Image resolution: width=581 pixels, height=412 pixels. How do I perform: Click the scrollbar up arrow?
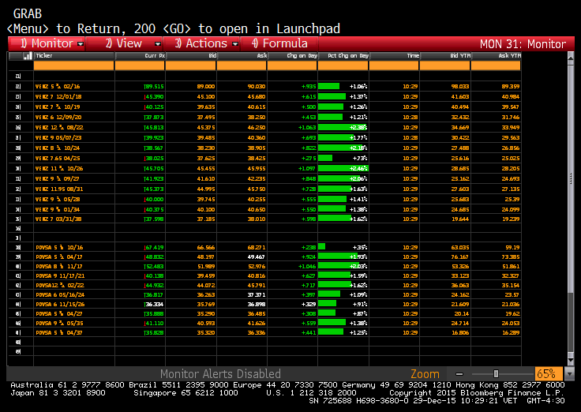(571, 58)
